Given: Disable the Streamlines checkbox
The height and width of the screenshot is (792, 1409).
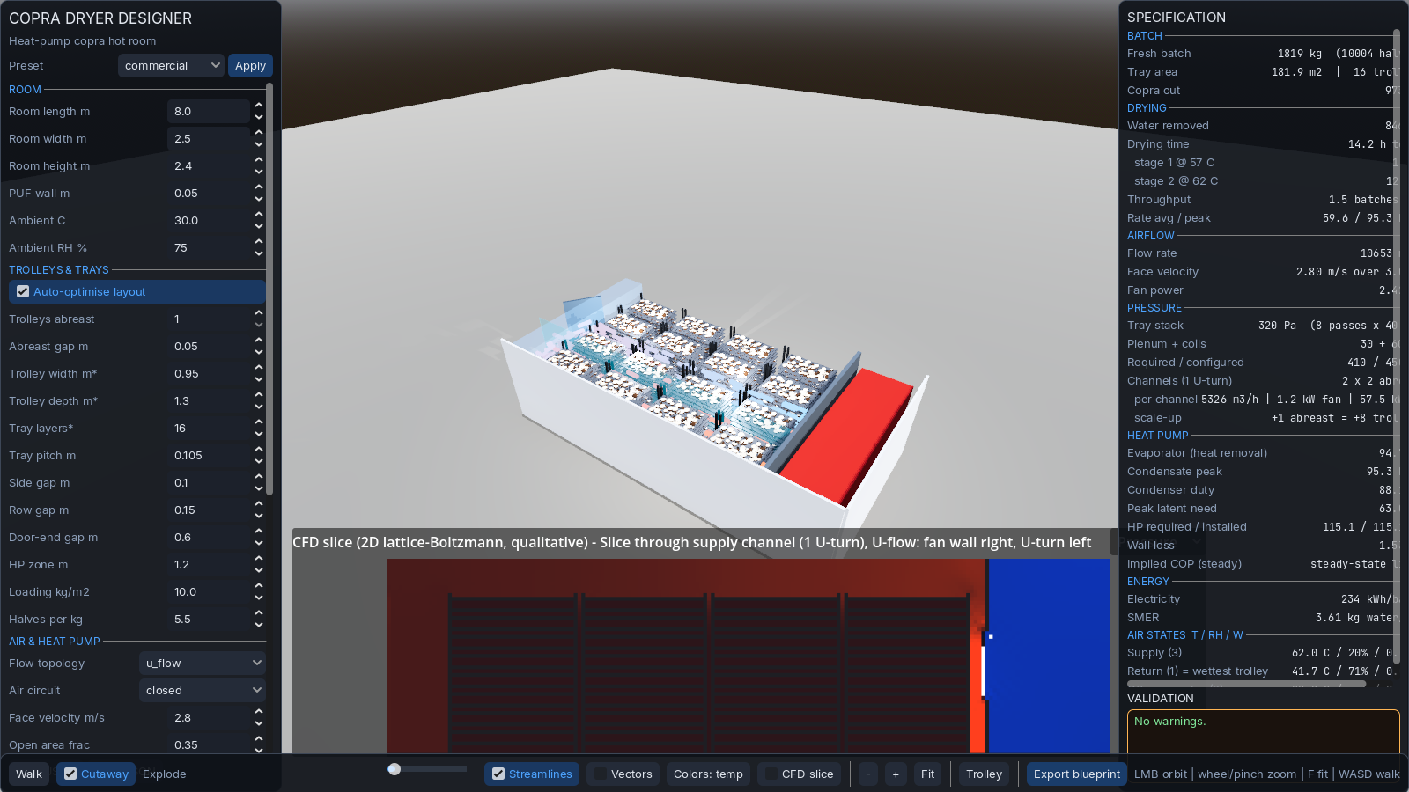Looking at the screenshot, I should (x=498, y=774).
